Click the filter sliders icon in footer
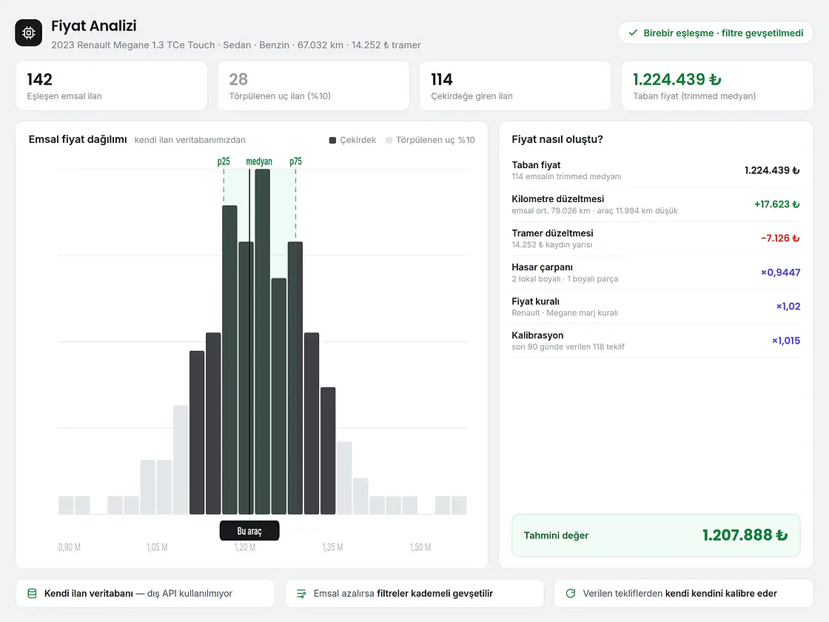Screen dimensions: 829x622 [x=301, y=593]
